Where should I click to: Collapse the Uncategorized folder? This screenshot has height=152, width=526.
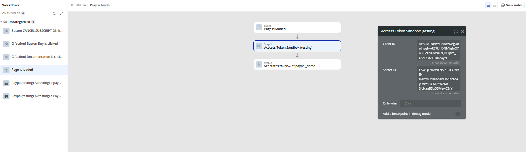(1, 22)
